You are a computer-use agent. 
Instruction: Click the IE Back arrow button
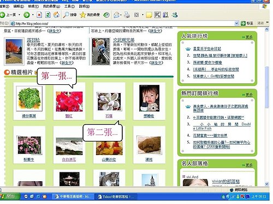pyautogui.click(x=3, y=15)
